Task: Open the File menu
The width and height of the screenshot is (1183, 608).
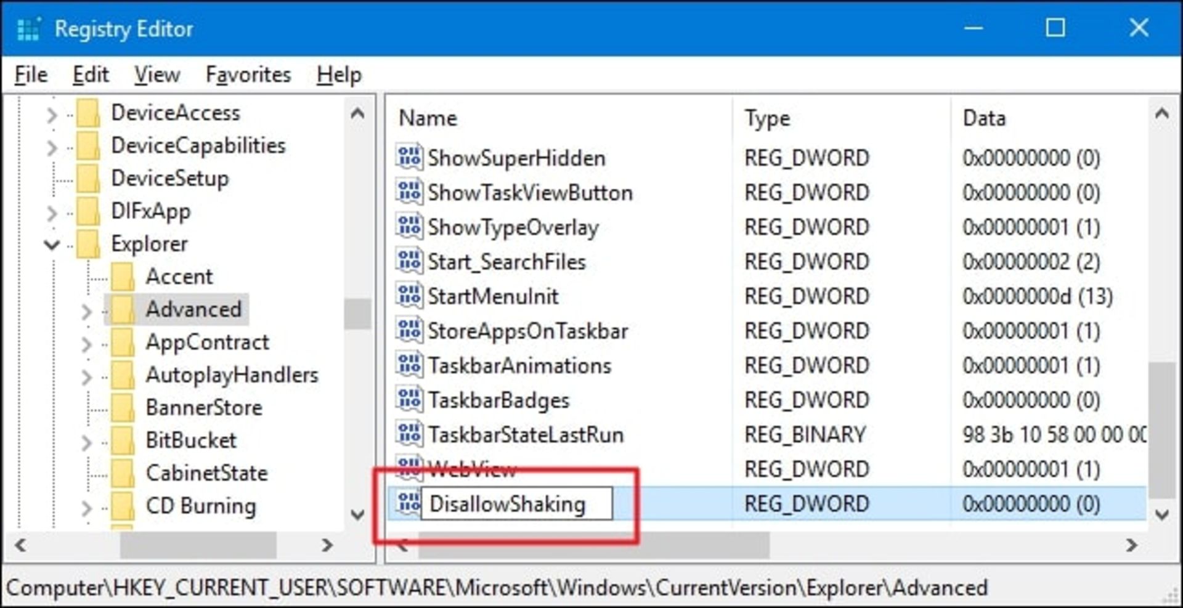Action: (x=31, y=75)
